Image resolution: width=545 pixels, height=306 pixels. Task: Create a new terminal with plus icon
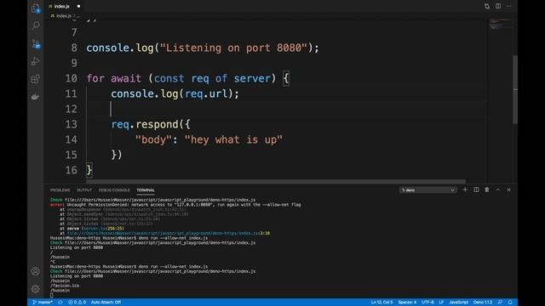pos(465,190)
